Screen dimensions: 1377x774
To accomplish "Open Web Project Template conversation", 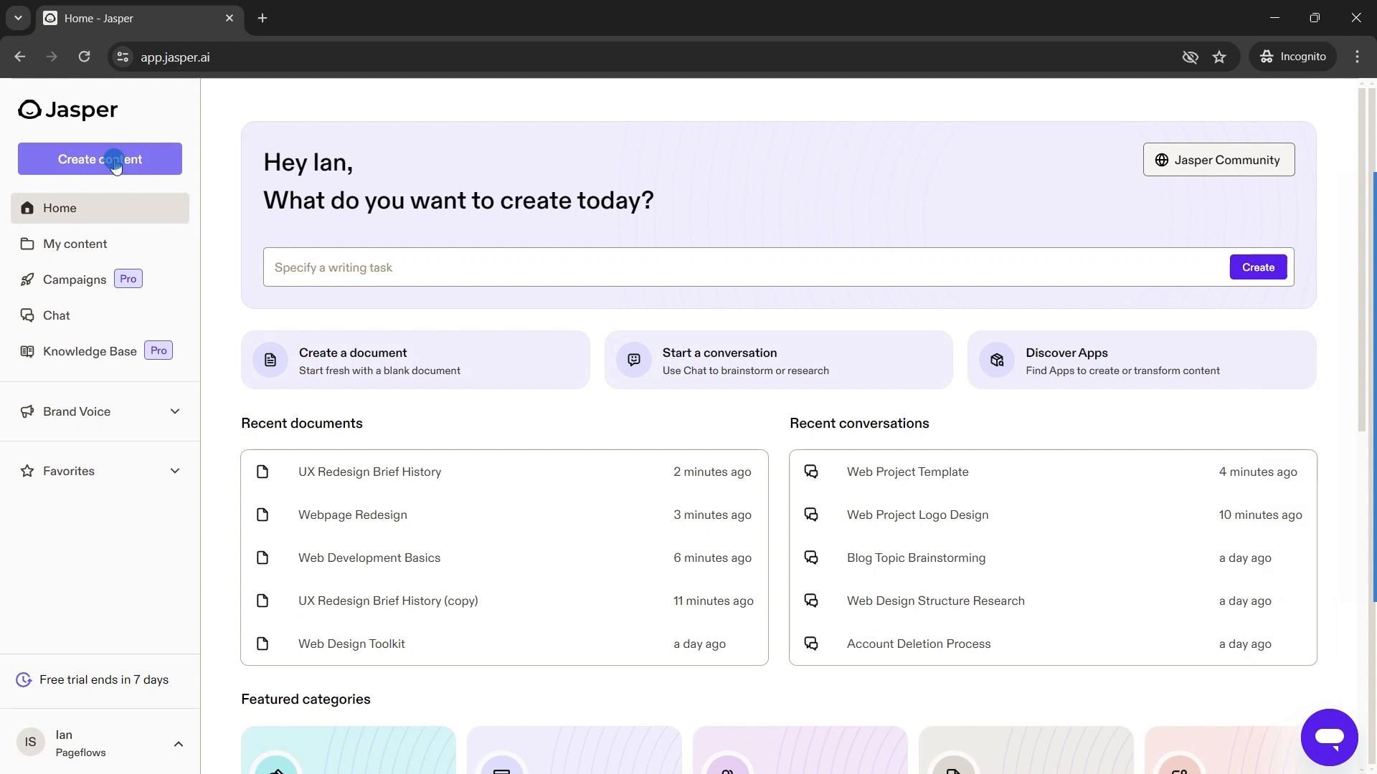I will click(907, 471).
